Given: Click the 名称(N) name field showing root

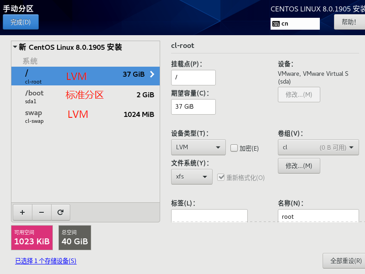Looking at the screenshot, I should tap(318, 216).
